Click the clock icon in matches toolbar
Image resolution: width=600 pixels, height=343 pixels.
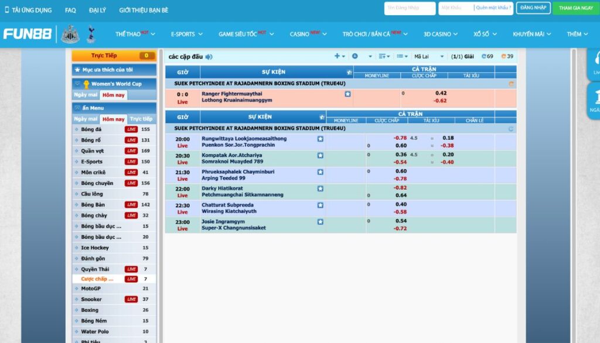pos(355,56)
